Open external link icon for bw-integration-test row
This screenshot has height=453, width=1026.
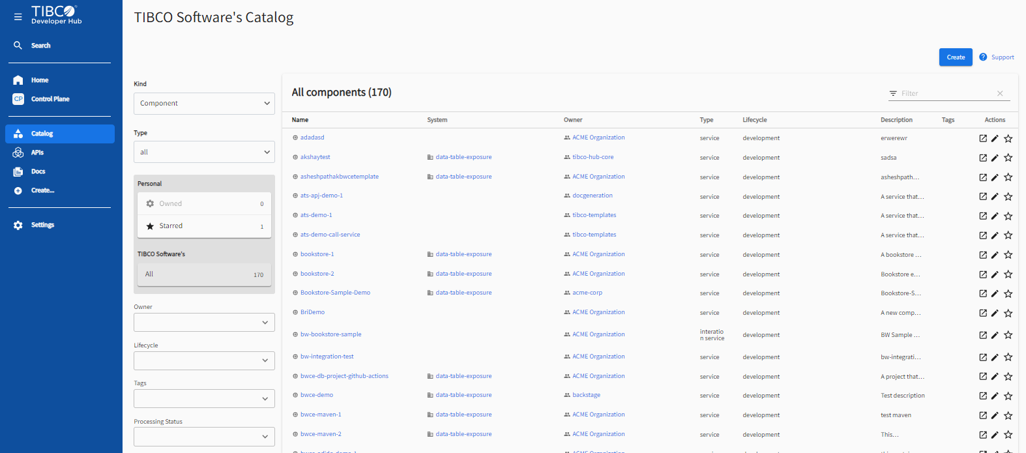983,357
